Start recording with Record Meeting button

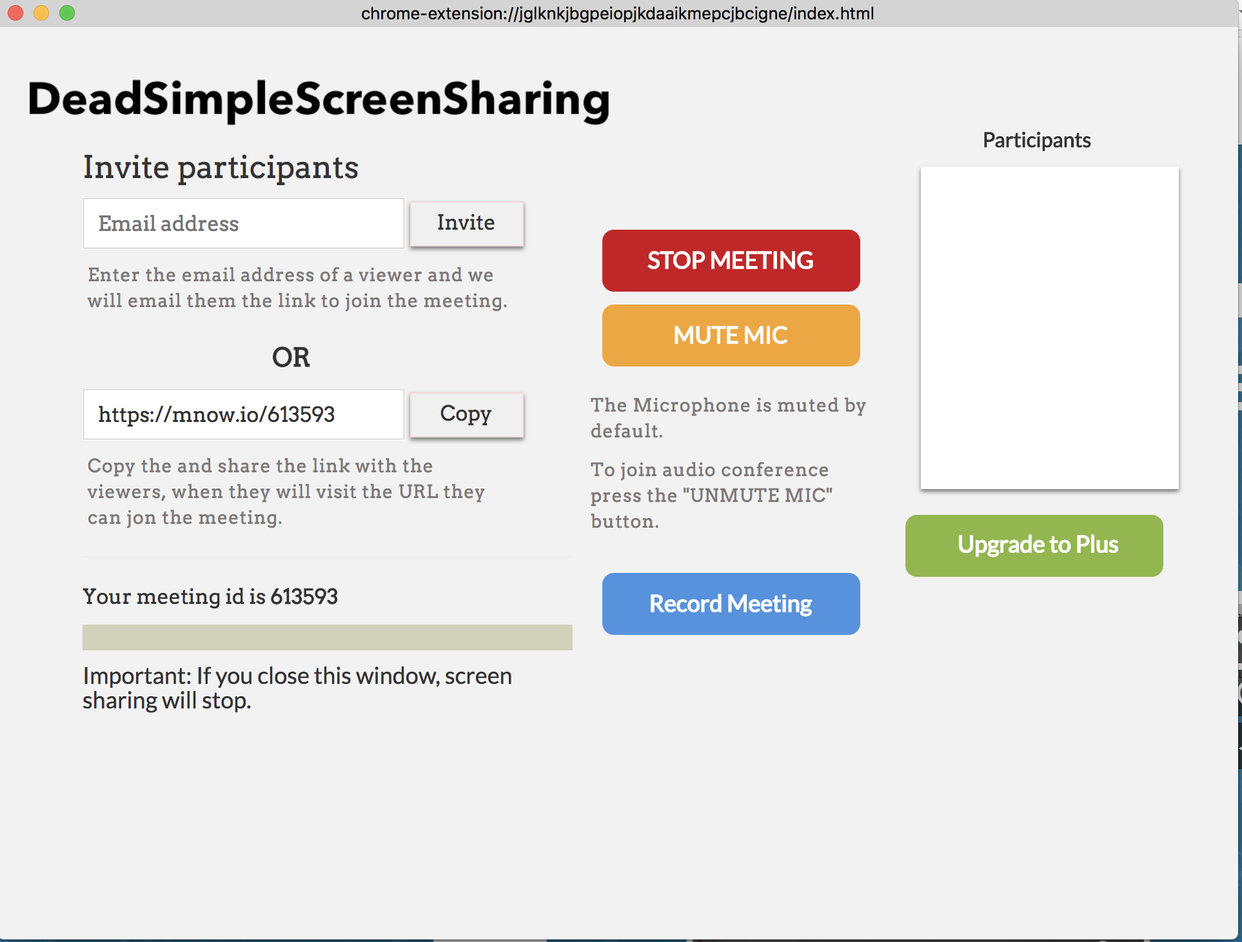pos(731,604)
